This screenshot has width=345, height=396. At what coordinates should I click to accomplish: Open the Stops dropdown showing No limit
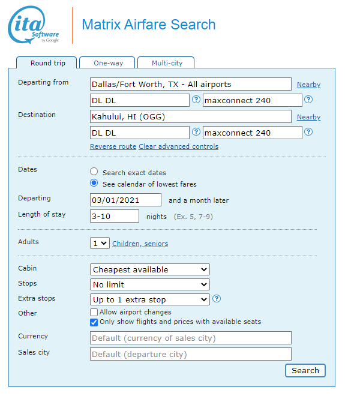(150, 284)
